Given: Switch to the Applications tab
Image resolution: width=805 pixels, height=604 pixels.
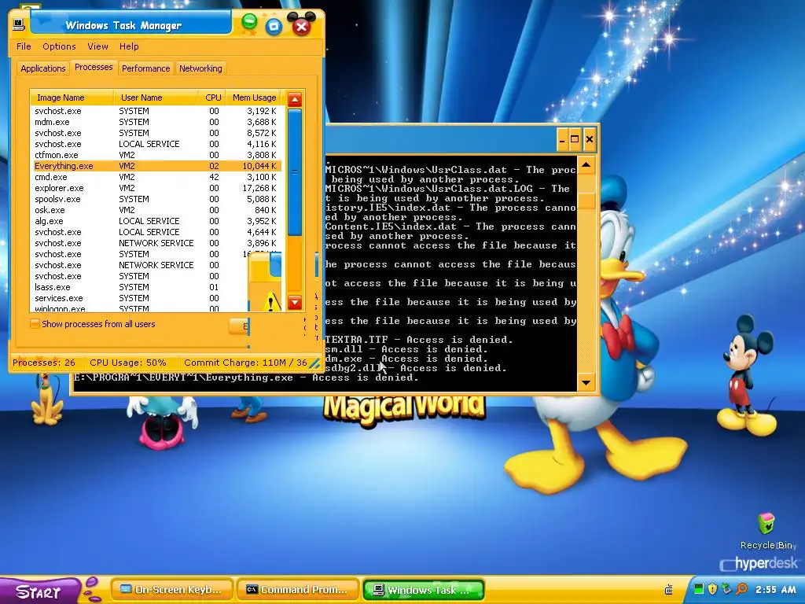Looking at the screenshot, I should click(x=42, y=68).
